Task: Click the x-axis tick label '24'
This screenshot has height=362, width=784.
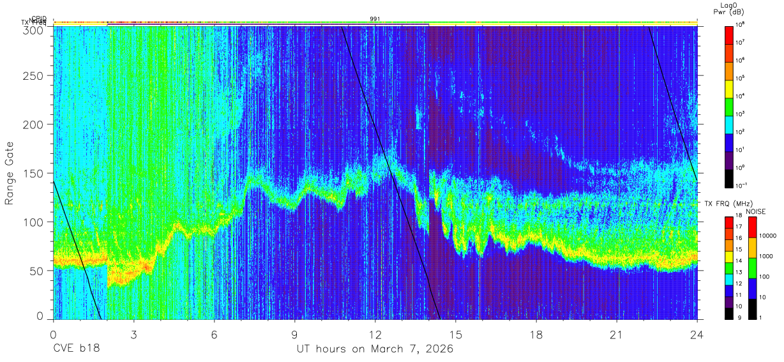Action: pyautogui.click(x=697, y=335)
